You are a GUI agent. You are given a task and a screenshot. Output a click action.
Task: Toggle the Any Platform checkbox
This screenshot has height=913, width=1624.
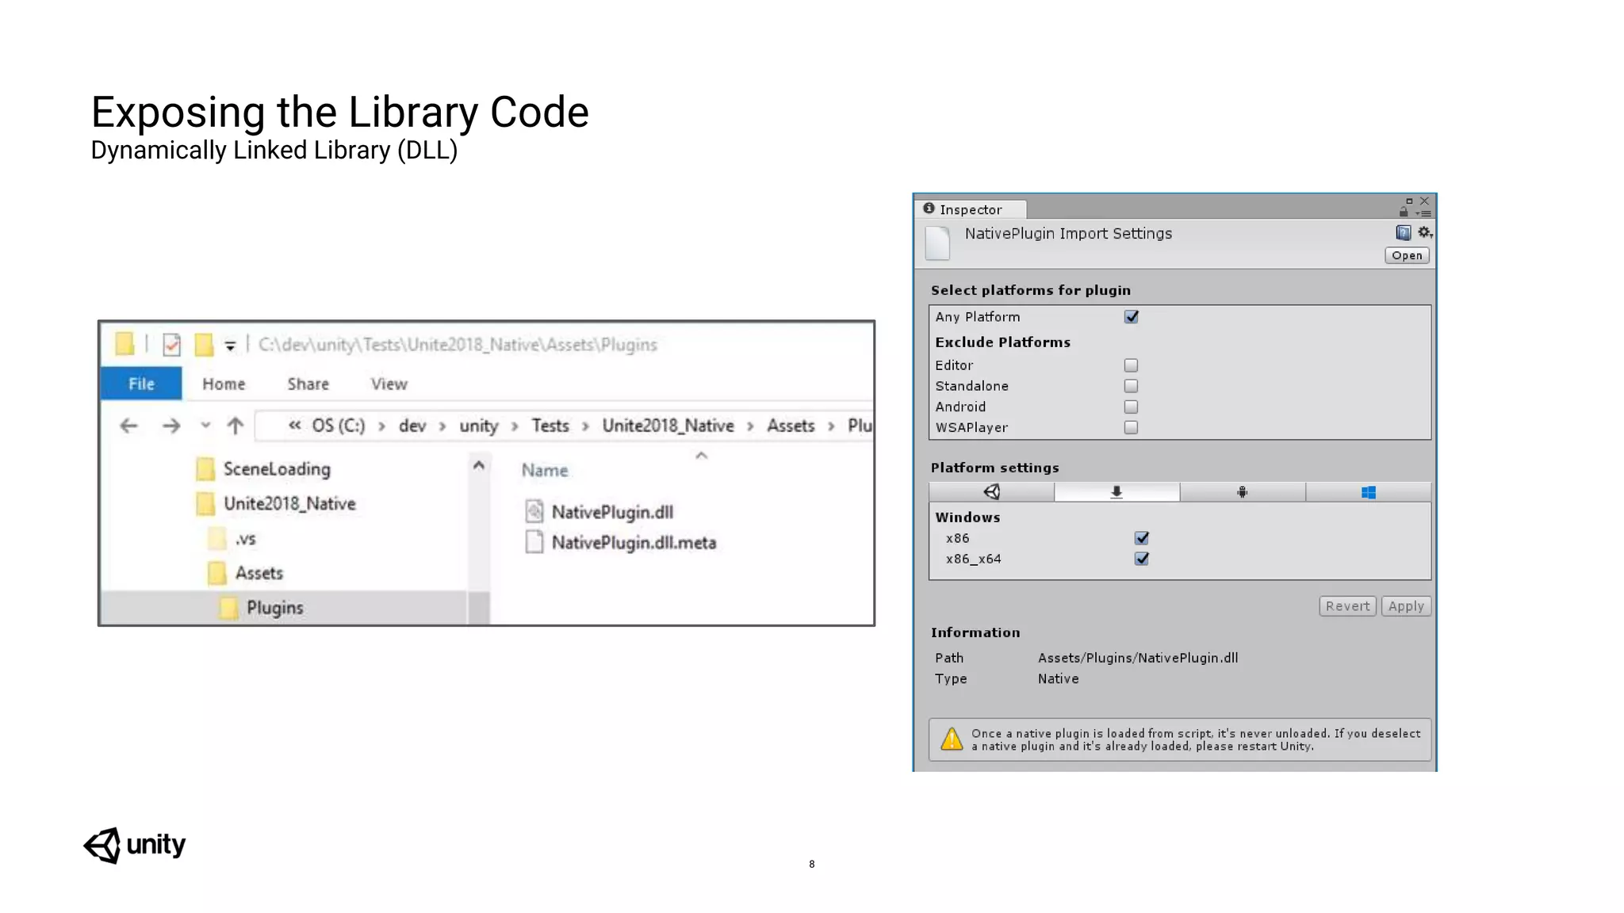click(1131, 316)
